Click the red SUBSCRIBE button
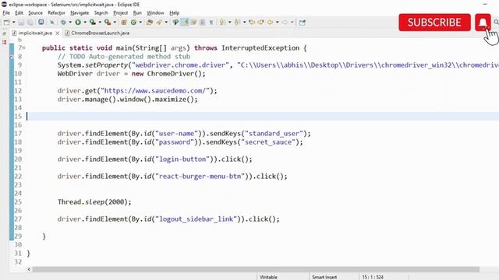Viewport: 499px width, 280px height. coord(434,23)
